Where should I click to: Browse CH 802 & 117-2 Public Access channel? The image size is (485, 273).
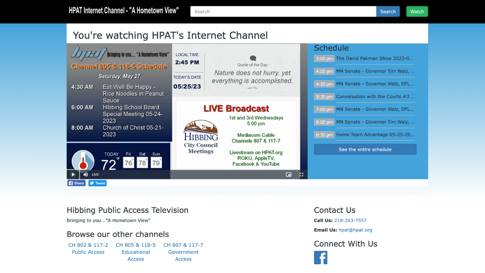point(88,248)
